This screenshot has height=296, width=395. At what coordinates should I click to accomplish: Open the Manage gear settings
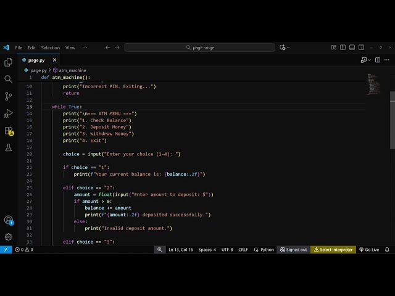pyautogui.click(x=8, y=237)
